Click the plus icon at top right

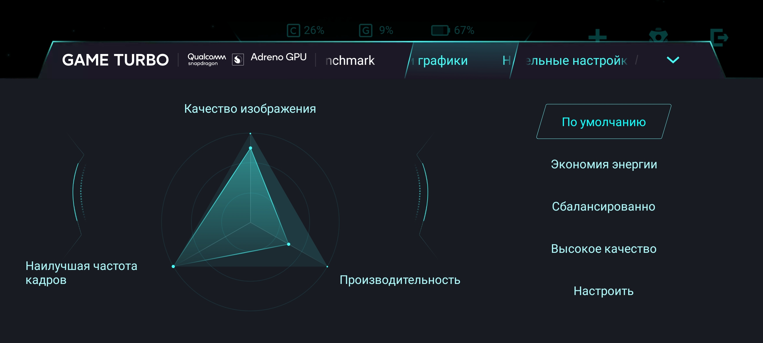click(597, 37)
